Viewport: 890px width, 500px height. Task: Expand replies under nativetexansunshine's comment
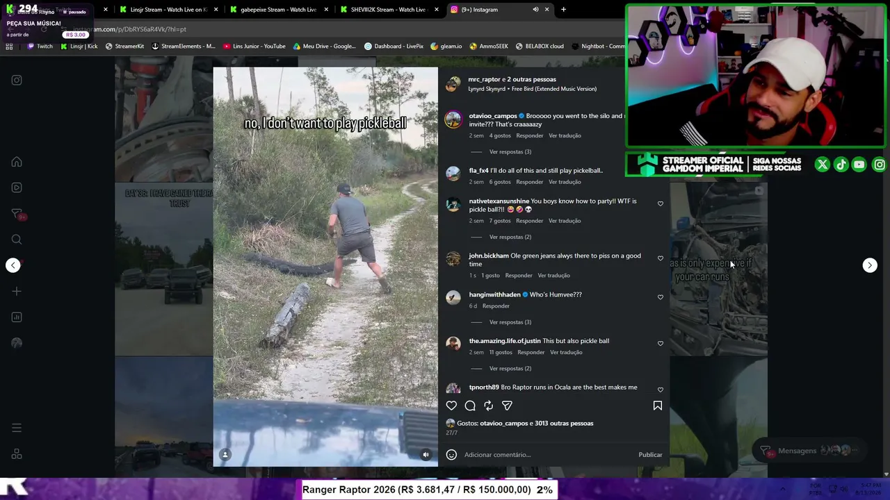tap(510, 237)
